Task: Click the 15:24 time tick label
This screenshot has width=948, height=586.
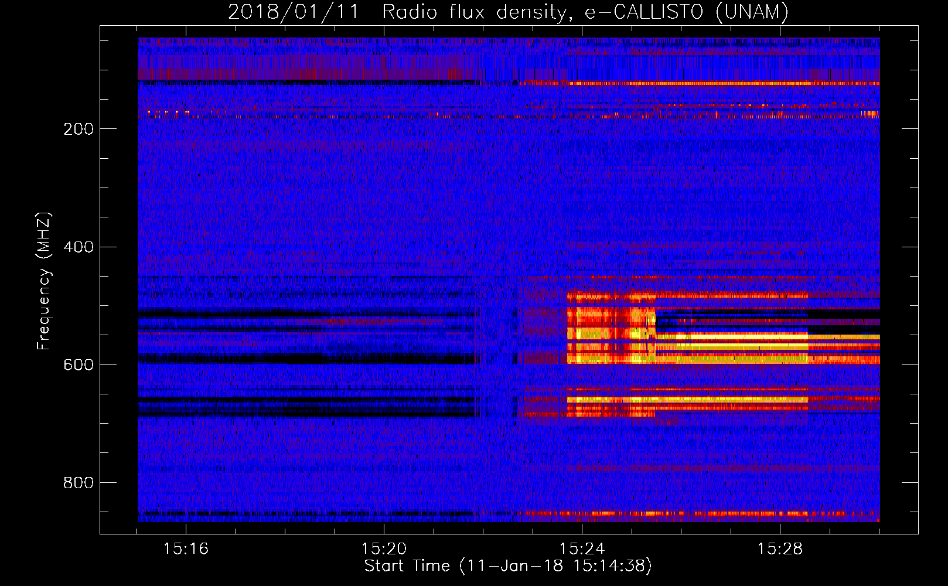Action: click(x=582, y=549)
